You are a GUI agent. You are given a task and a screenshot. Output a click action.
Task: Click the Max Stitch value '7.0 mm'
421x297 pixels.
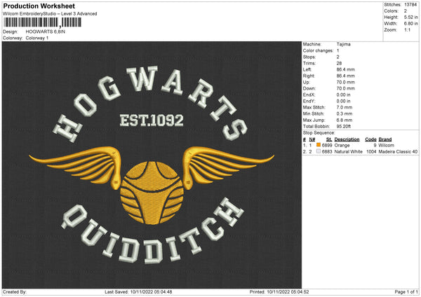345,107
